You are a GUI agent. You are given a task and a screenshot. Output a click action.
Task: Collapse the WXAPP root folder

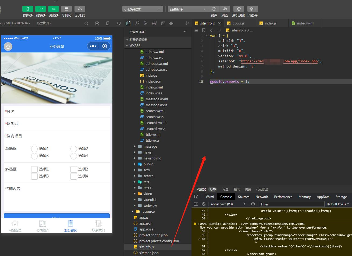pos(158,45)
